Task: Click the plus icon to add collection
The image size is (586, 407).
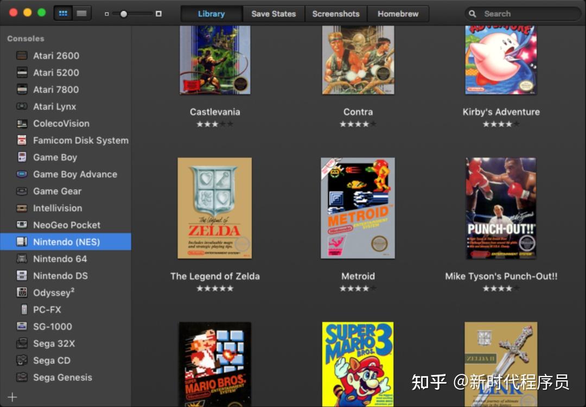Action: (12, 397)
